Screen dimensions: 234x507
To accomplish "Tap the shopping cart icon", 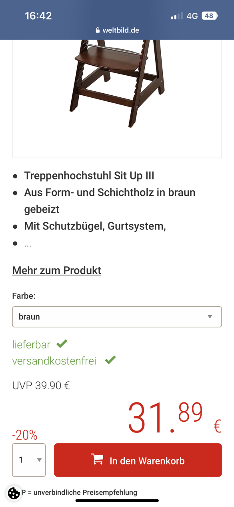I will tap(97, 459).
